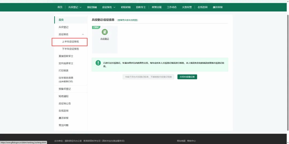Image resolution: width=289 pixels, height=144 pixels.
Task: Go to 首页 in the top navigation
Action: click(60, 7)
